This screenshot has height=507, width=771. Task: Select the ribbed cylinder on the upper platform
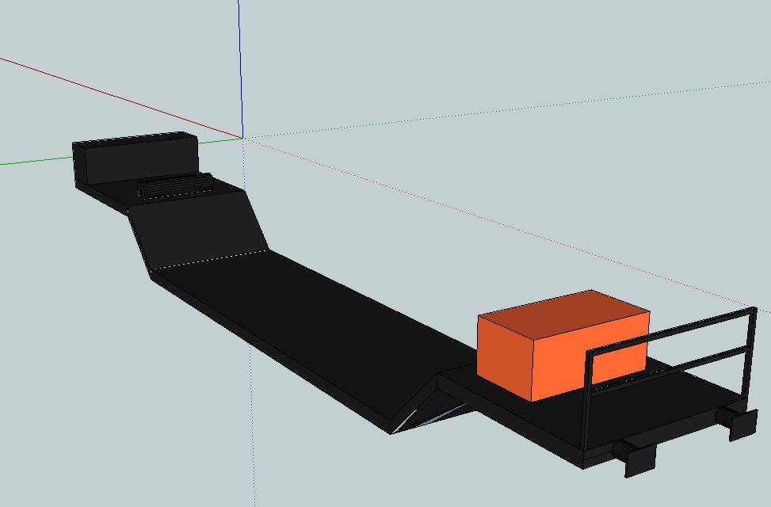pyautogui.click(x=175, y=186)
